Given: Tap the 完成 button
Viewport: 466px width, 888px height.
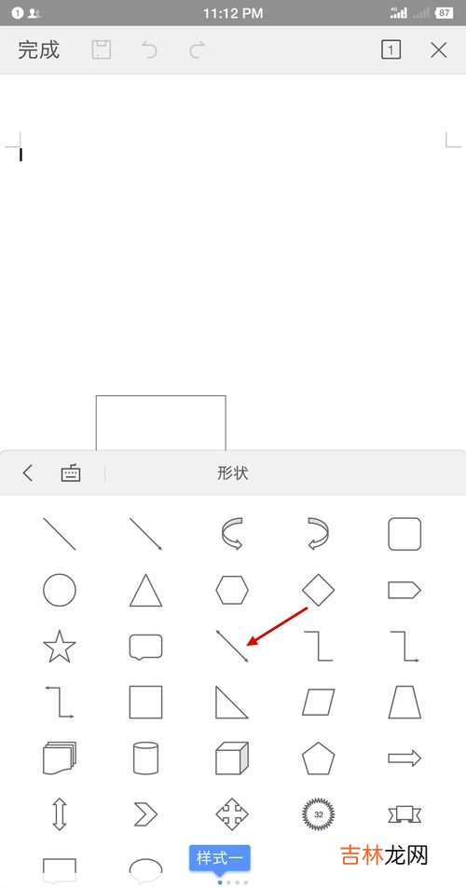Looking at the screenshot, I should (38, 49).
